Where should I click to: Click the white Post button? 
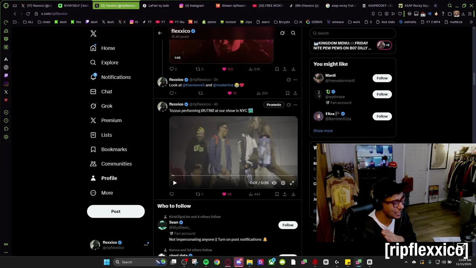pos(116,211)
